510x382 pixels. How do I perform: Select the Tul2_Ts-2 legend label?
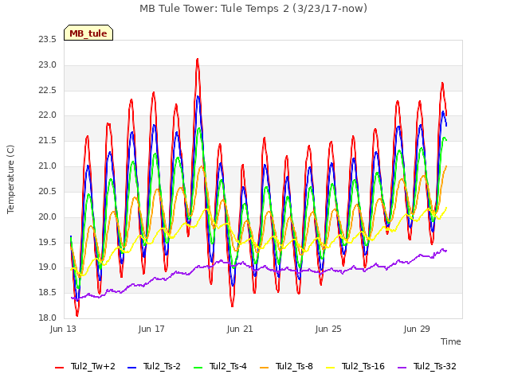pyautogui.click(x=162, y=366)
